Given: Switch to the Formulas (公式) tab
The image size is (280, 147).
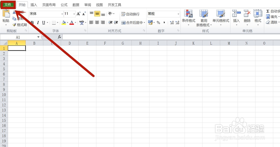Looking at the screenshot, I should 64,5.
